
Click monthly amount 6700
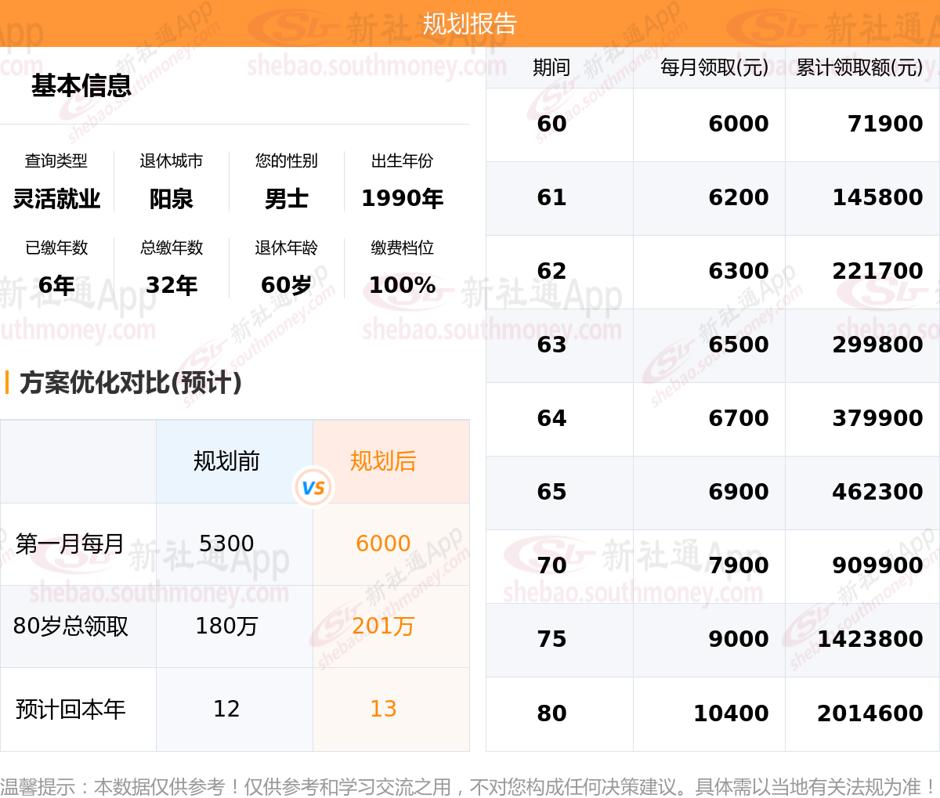point(739,418)
